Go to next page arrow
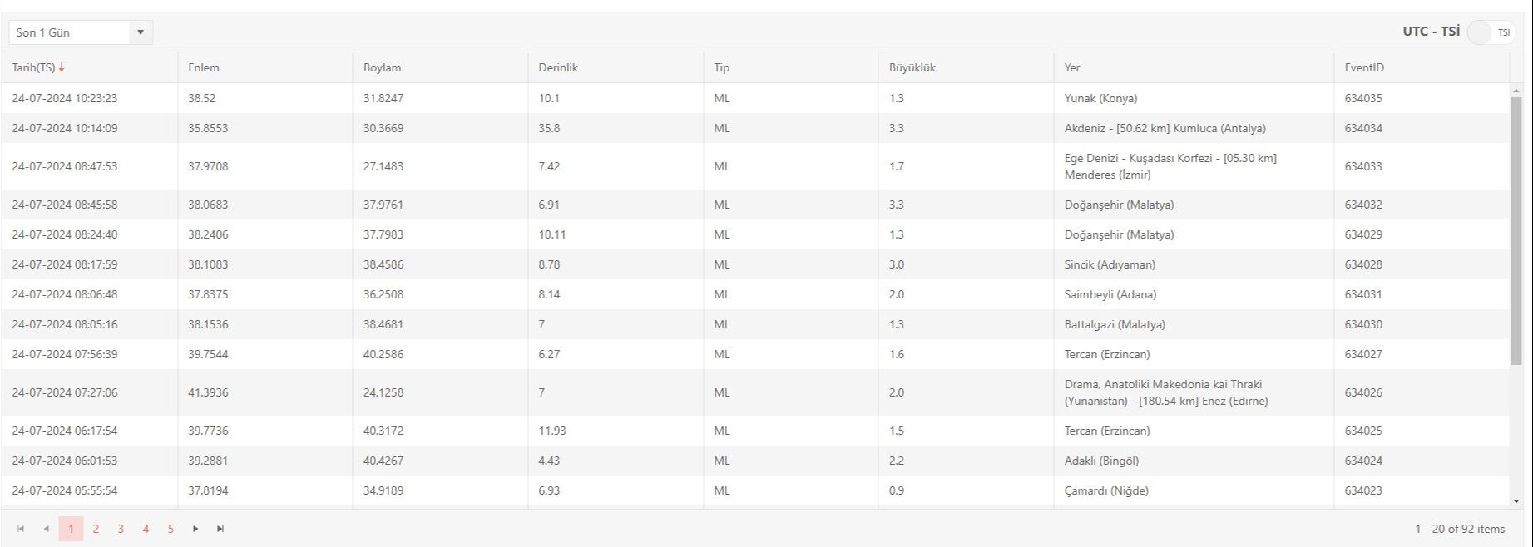Viewport: 1533px width, 547px height. coord(195,529)
